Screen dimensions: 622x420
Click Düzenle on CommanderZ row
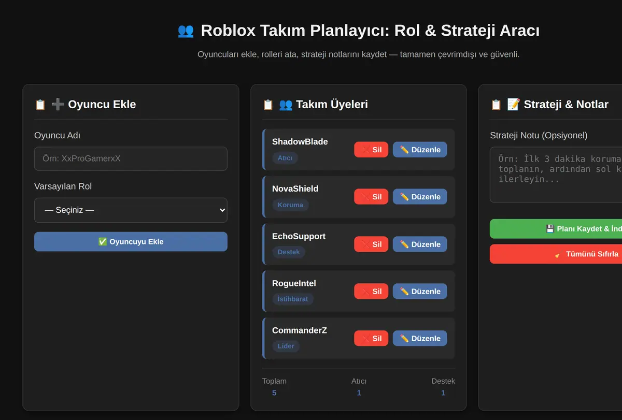[420, 339]
